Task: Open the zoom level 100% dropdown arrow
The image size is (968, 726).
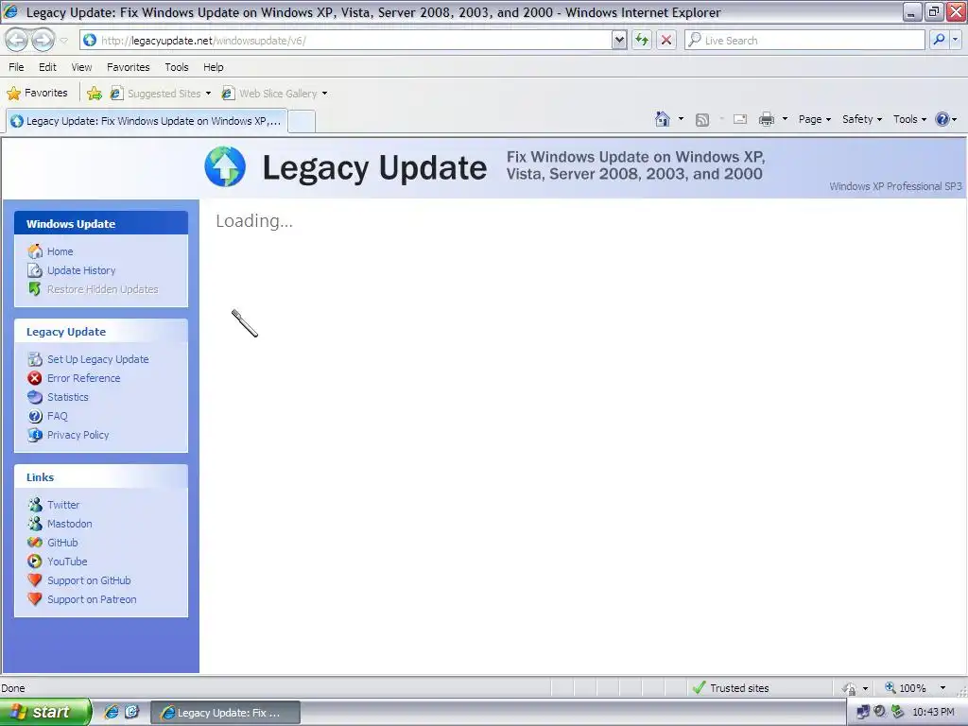Action: (942, 688)
